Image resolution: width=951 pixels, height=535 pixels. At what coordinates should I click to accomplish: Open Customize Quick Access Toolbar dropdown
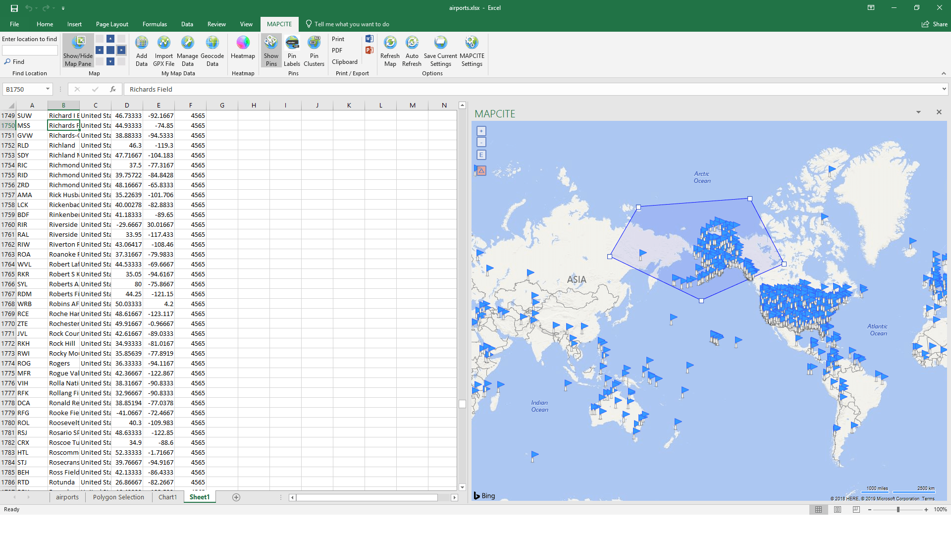click(x=63, y=8)
